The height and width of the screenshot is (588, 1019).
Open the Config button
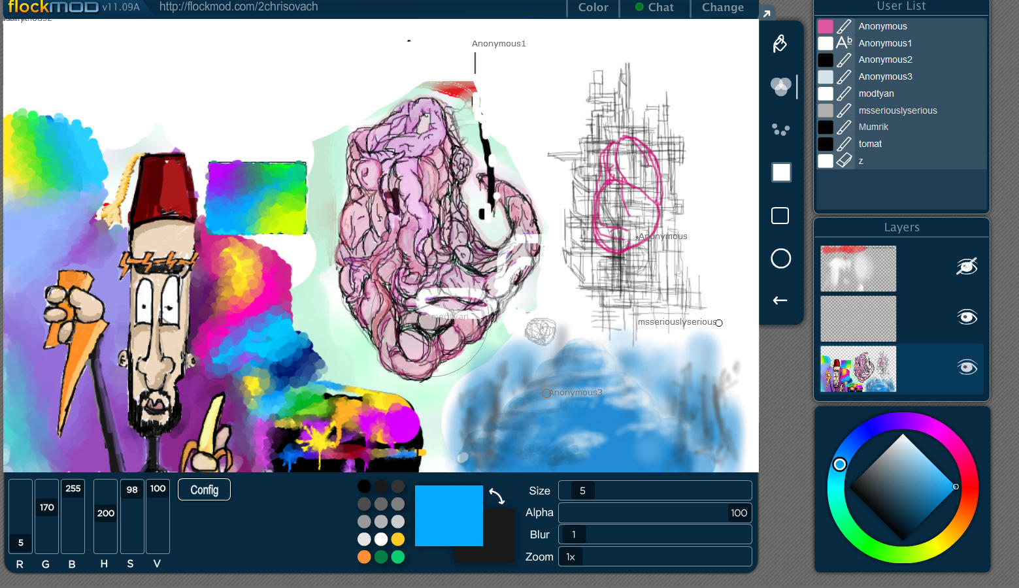[204, 490]
